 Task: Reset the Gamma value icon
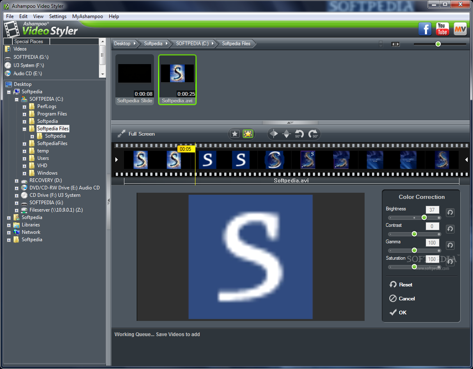pos(450,245)
